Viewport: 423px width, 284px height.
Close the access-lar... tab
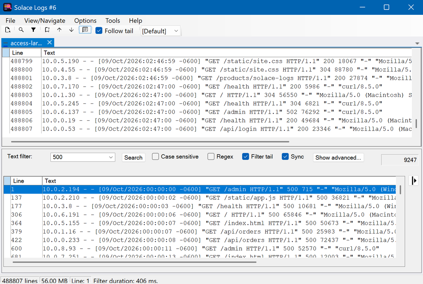(x=50, y=43)
